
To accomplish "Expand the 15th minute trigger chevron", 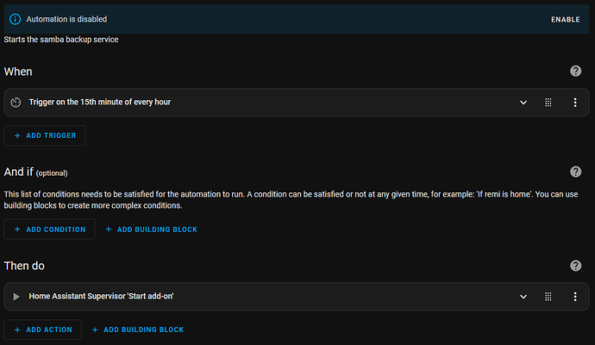I will 523,103.
